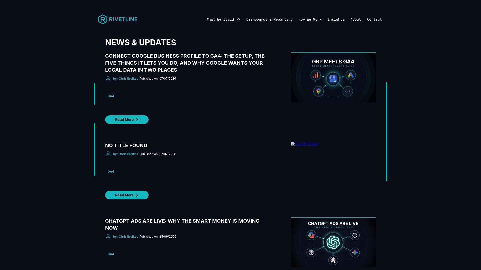Expand the What We Build menu chevron

[x=239, y=19]
